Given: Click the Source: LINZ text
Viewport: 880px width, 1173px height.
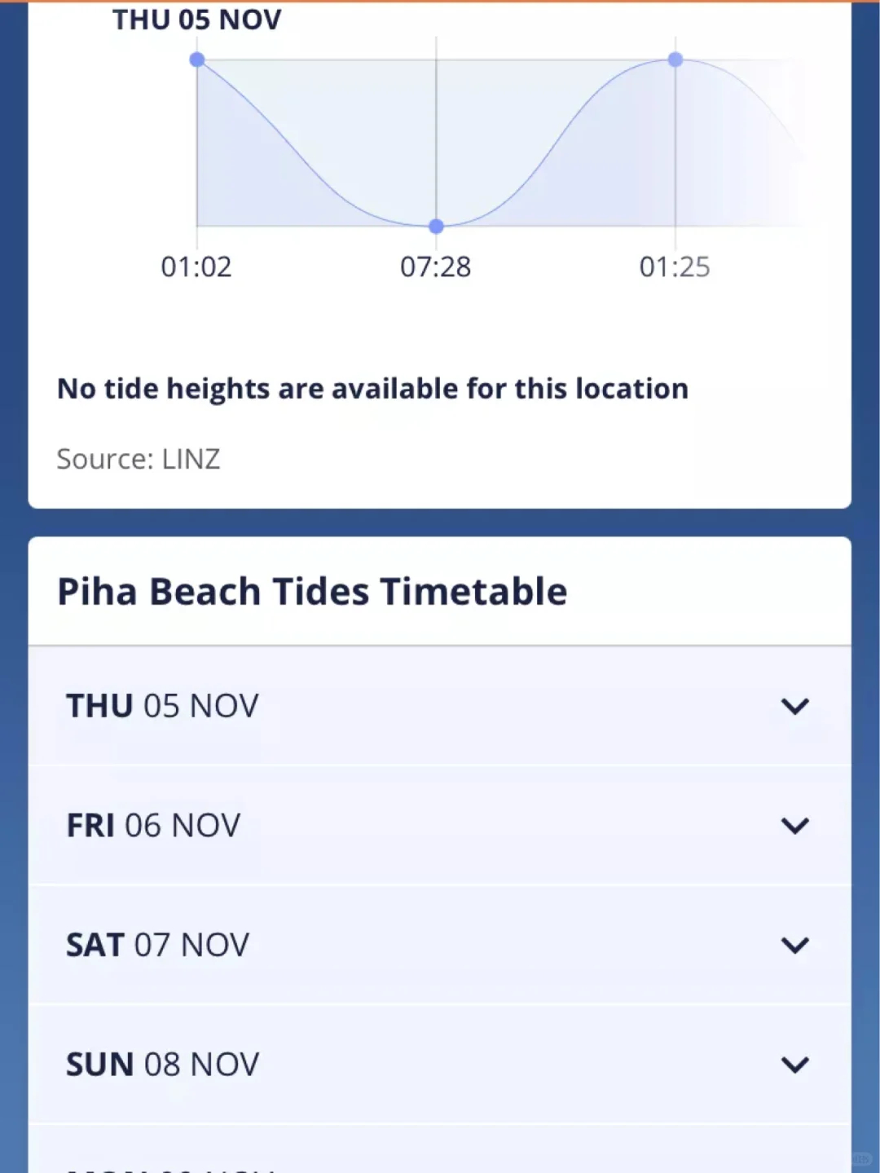Looking at the screenshot, I should (x=139, y=459).
